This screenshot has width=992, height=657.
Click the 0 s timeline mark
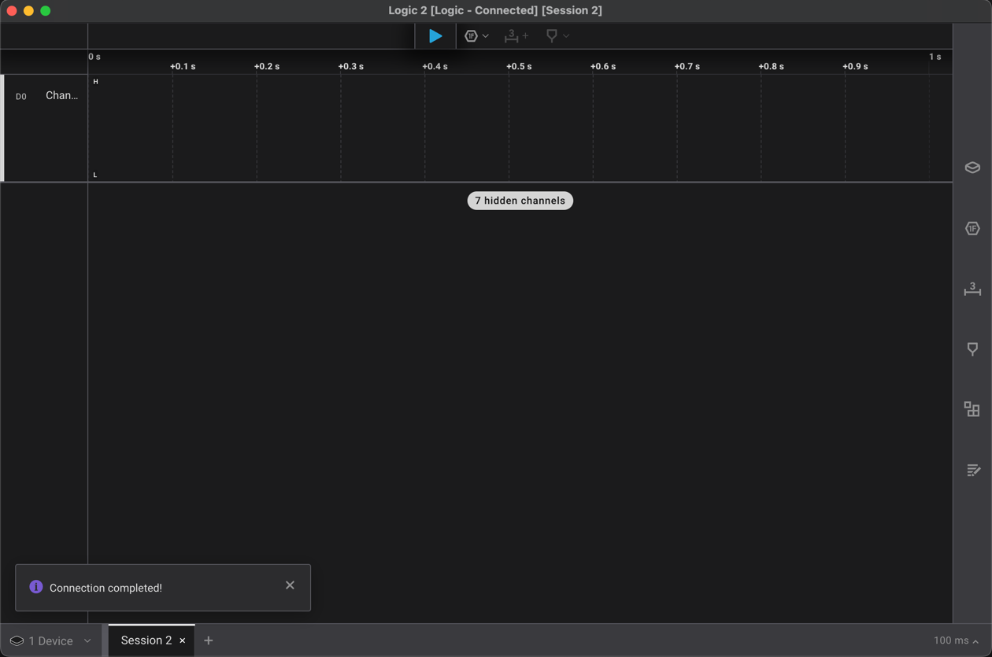tap(94, 57)
